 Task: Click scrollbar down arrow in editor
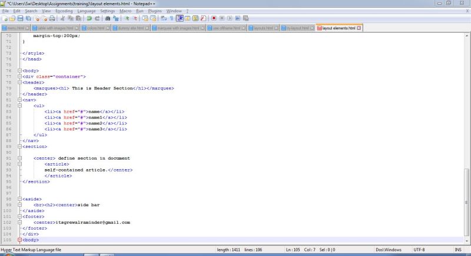[x=466, y=241]
